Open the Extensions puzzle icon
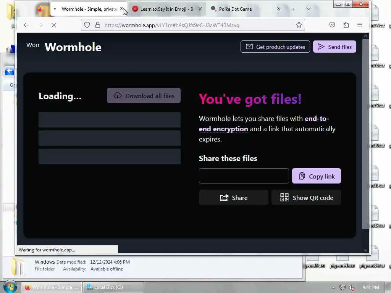This screenshot has height=293, width=391. pos(346,25)
